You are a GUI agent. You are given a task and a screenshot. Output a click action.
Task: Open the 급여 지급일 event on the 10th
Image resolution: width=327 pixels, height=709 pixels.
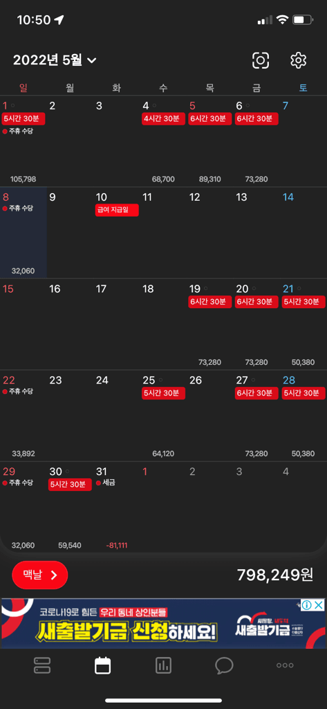pos(117,210)
